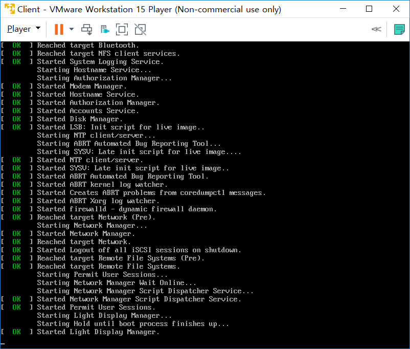Click 'Started Disk Manager.' line
The height and width of the screenshot is (349, 410).
coord(80,119)
